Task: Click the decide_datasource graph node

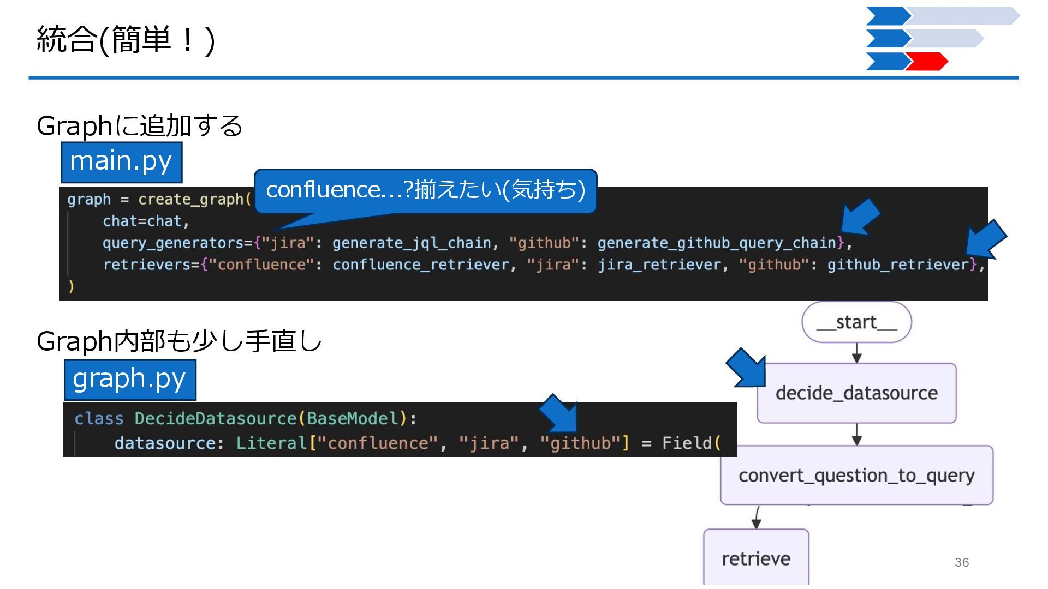Action: pyautogui.click(x=856, y=393)
